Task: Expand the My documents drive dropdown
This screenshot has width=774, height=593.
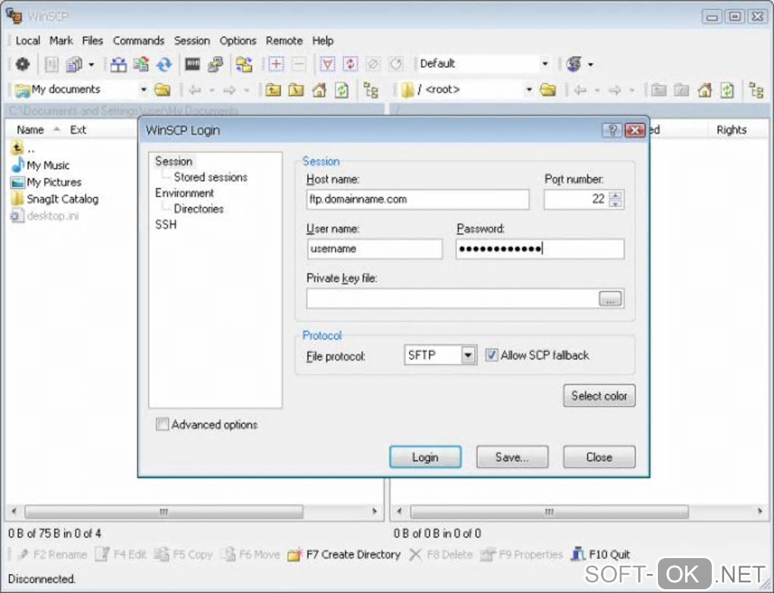Action: tap(143, 90)
